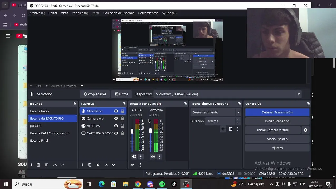Screen dimensions: 336x189
Task: Pop out the Controles dock panel
Action: (308, 104)
